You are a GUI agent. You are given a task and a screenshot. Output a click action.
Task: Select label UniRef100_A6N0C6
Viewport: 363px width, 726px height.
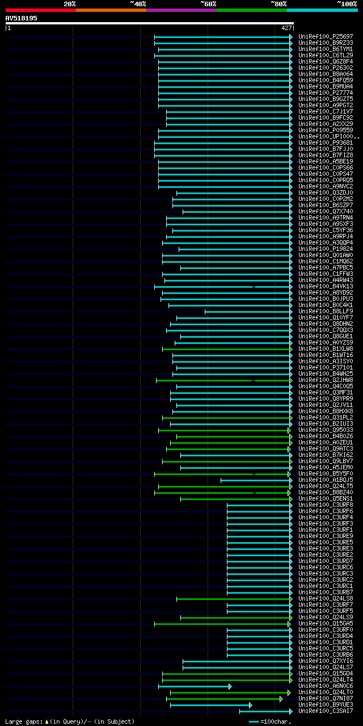pyautogui.click(x=326, y=686)
